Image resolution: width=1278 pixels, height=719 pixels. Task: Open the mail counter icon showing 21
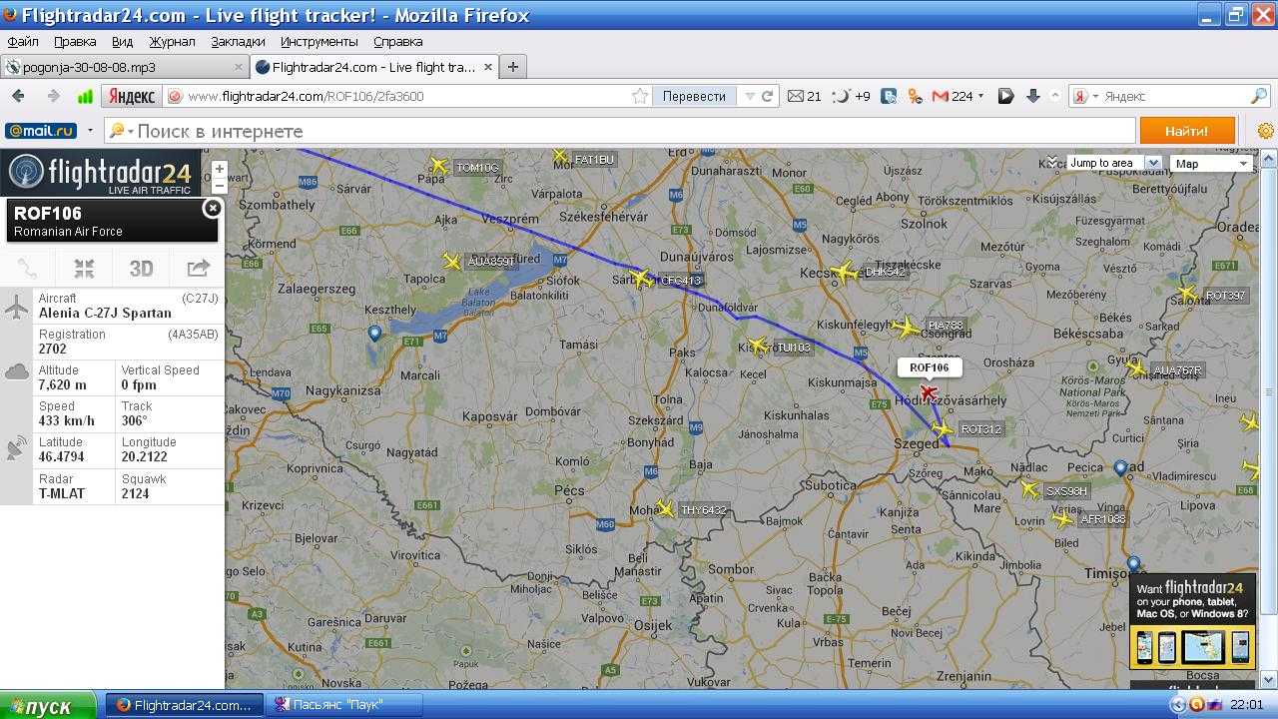tap(804, 96)
